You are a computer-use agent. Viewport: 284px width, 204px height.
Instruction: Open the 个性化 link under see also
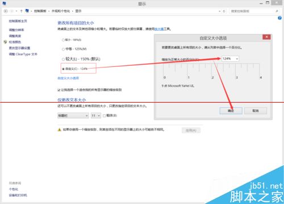14,189
